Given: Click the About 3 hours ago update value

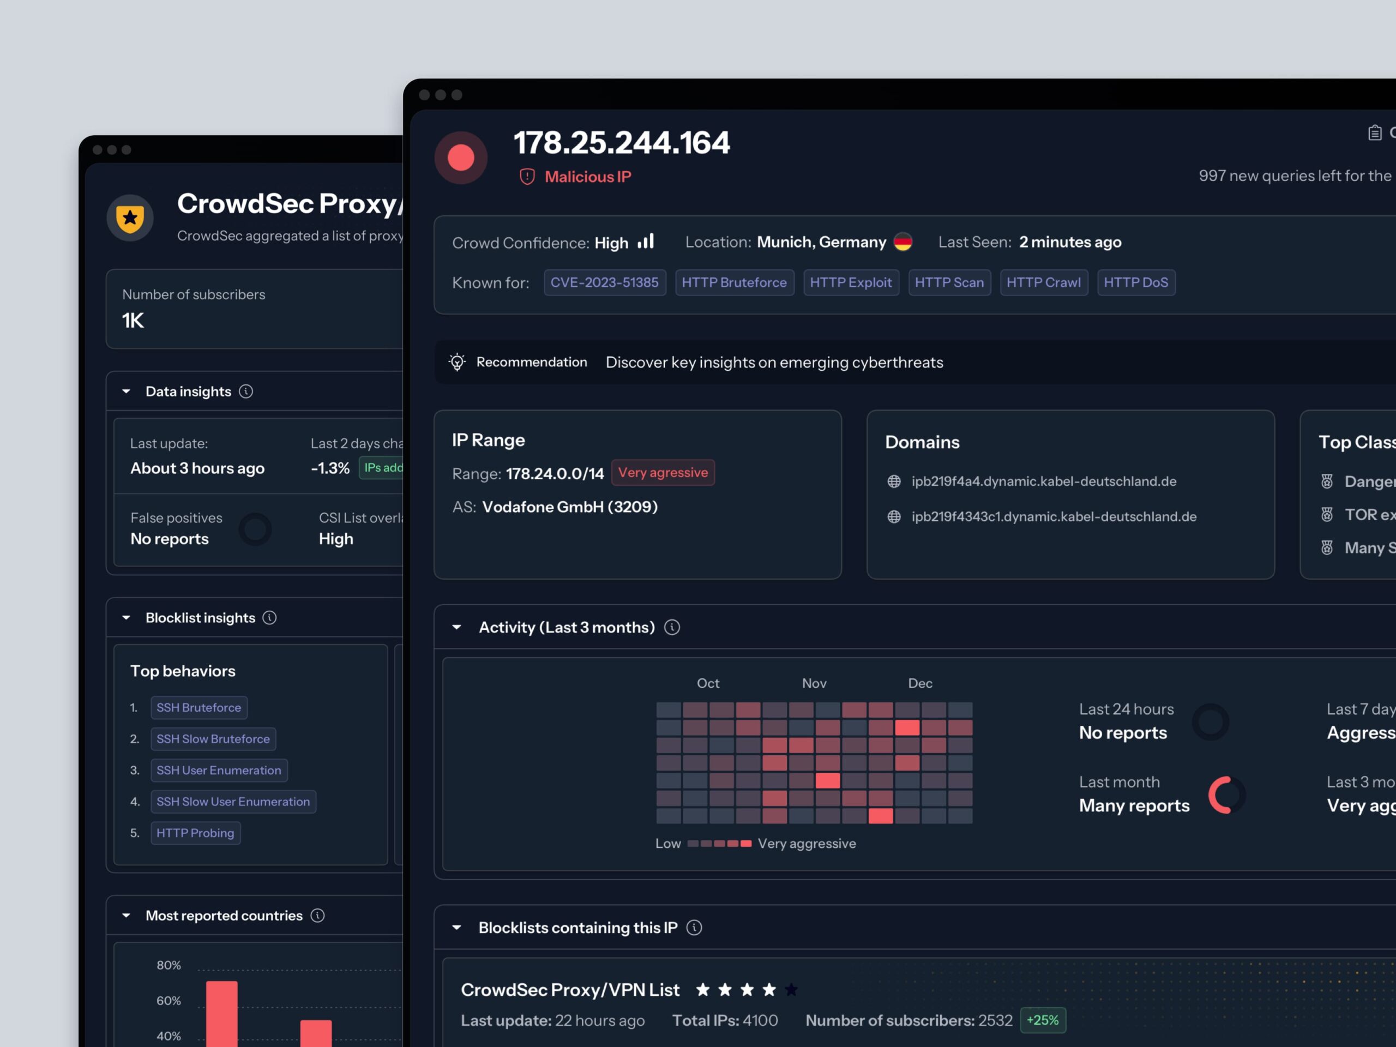Looking at the screenshot, I should pos(197,468).
